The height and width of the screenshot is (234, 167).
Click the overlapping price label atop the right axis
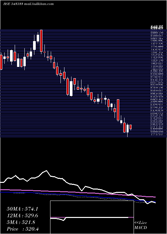coord(157,27)
